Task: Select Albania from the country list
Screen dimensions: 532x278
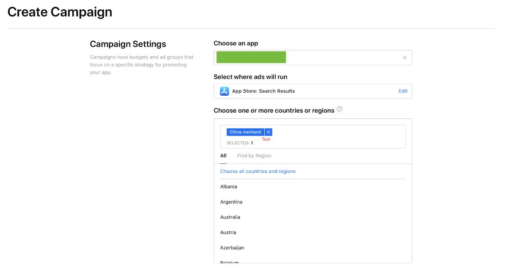Action: point(228,186)
